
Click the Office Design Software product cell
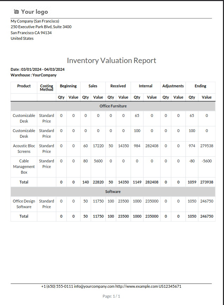(x=24, y=204)
